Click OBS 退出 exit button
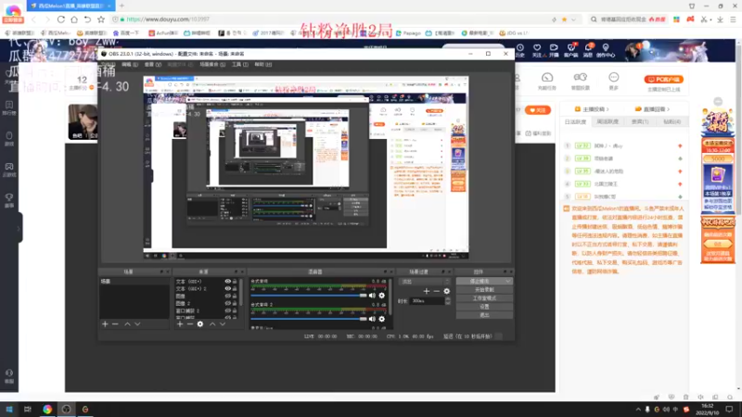Viewport: 742px width, 417px height. tap(484, 315)
